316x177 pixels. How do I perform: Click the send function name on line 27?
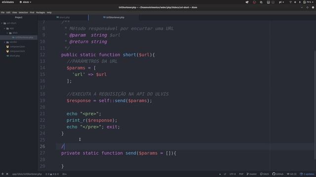pos(131,153)
